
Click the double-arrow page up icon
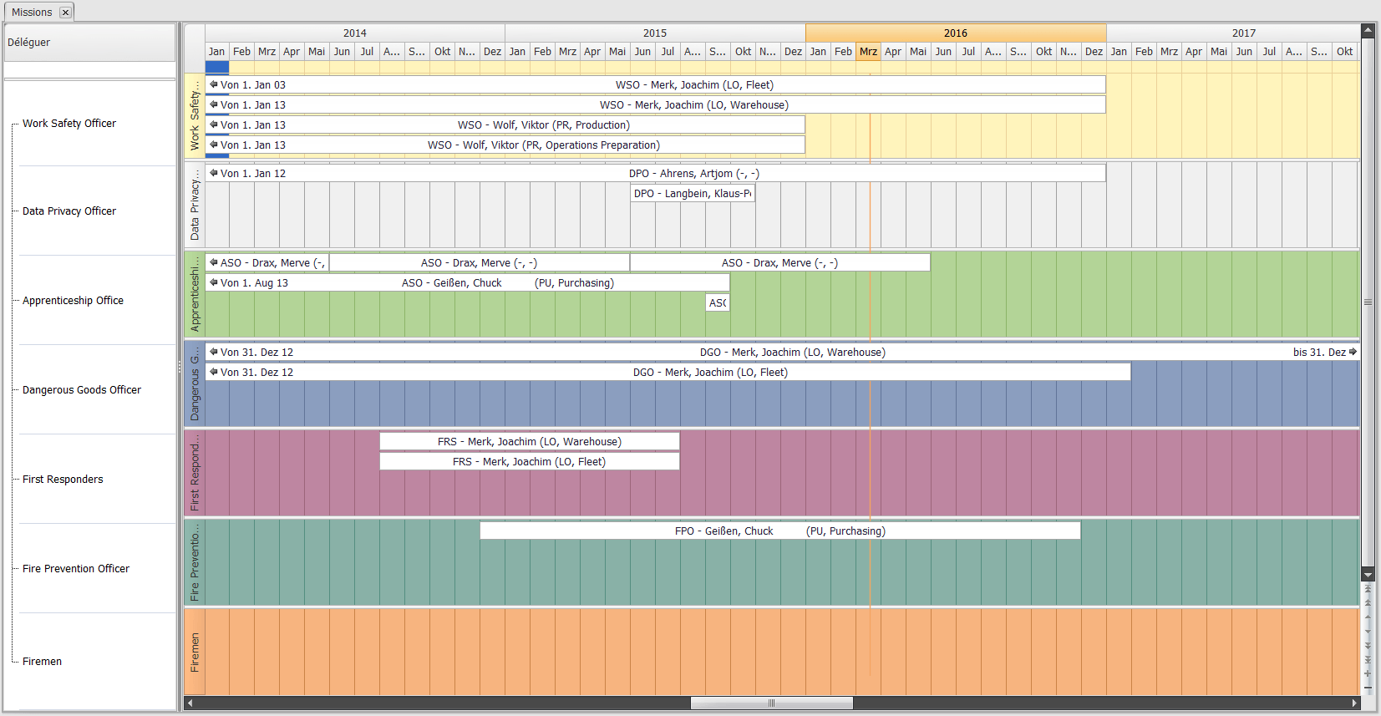[x=1368, y=602]
